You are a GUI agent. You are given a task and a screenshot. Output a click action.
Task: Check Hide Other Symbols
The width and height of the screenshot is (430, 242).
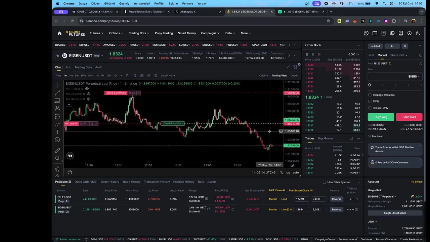coord(324,182)
